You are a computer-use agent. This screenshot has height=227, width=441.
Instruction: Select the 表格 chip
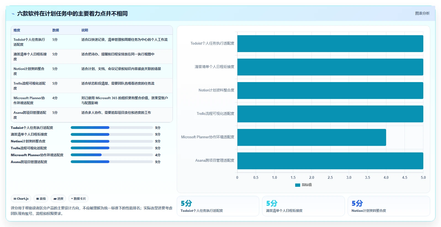tap(41, 199)
